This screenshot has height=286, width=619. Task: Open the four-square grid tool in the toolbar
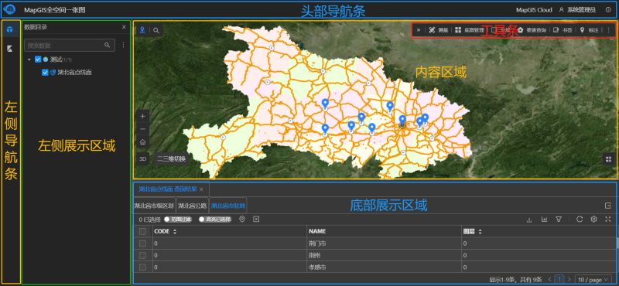(x=458, y=30)
